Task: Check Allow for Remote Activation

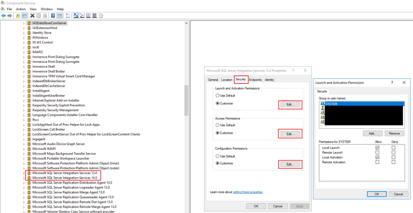Action: click(378, 162)
